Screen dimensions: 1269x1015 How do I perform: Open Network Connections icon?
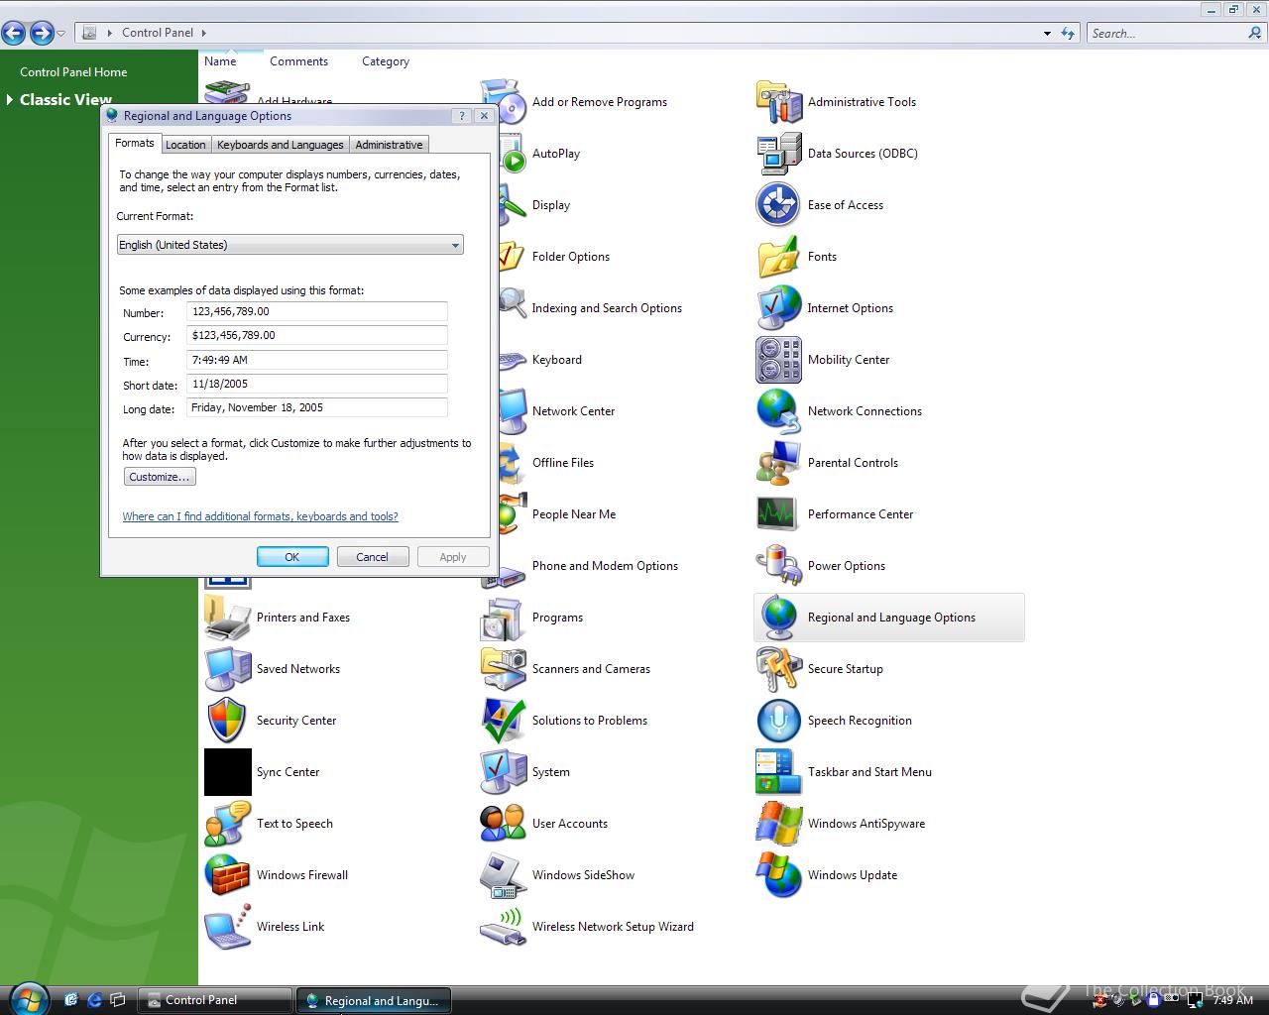click(779, 411)
